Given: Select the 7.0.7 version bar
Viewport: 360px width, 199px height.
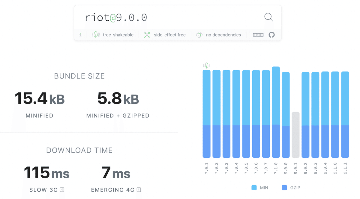Looking at the screenshot, I should point(266,114).
